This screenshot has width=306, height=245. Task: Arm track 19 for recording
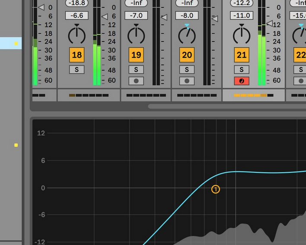136,81
